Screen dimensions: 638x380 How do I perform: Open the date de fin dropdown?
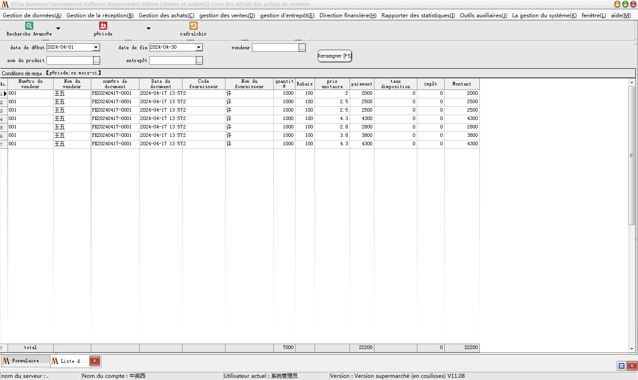tap(199, 47)
